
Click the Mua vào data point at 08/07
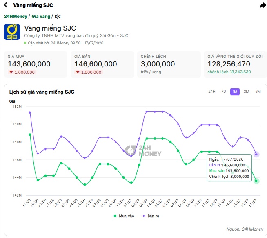pyautogui.click(x=186, y=164)
